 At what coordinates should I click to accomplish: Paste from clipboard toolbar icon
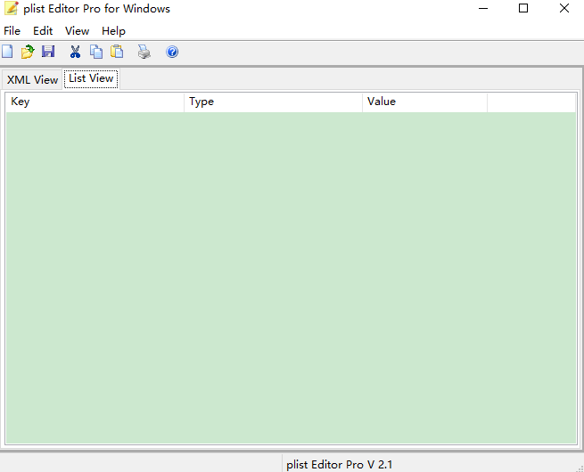tap(117, 52)
